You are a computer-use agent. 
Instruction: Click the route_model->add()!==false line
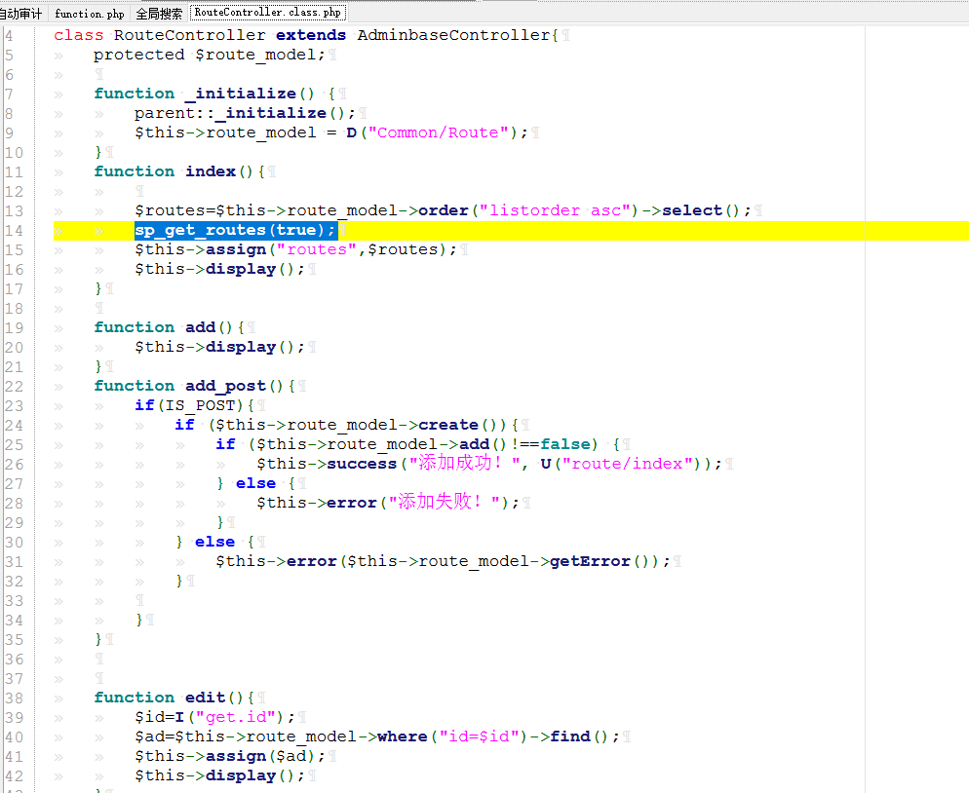[418, 444]
